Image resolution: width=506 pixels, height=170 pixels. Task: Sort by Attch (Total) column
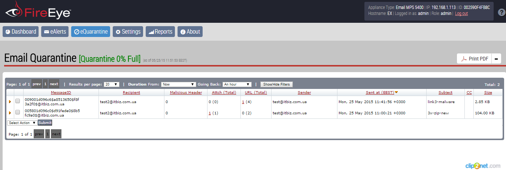coord(224,93)
